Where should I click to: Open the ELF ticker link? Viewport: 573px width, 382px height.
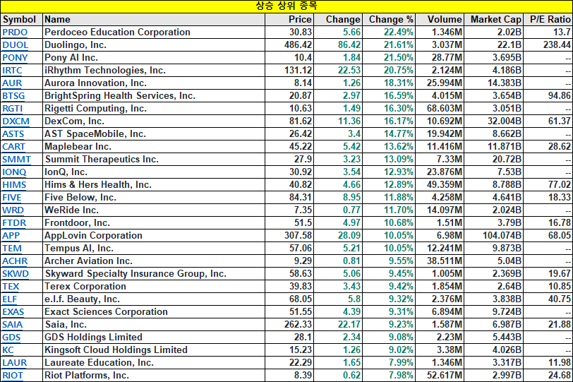click(x=10, y=299)
